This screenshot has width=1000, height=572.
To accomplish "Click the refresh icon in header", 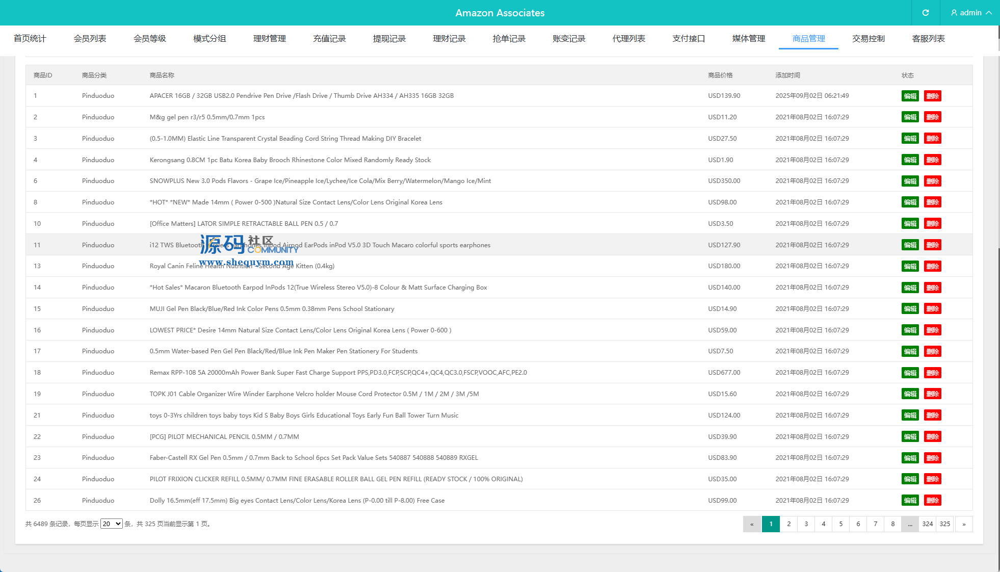I will 926,13.
